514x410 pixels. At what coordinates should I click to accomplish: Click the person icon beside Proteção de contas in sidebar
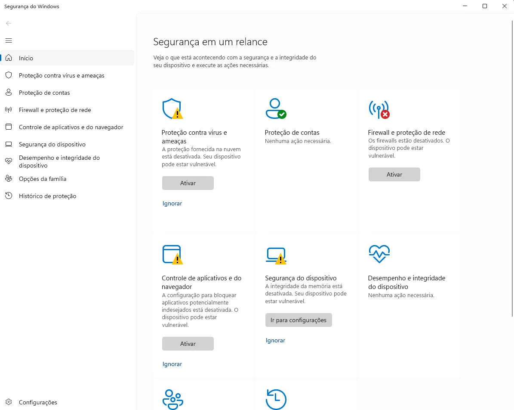point(9,92)
